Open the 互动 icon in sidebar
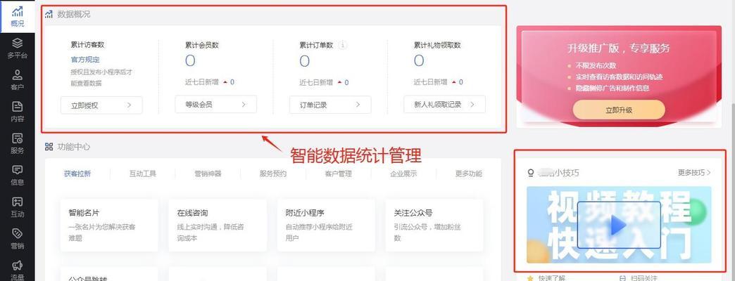Image resolution: width=735 pixels, height=281 pixels. [x=18, y=202]
